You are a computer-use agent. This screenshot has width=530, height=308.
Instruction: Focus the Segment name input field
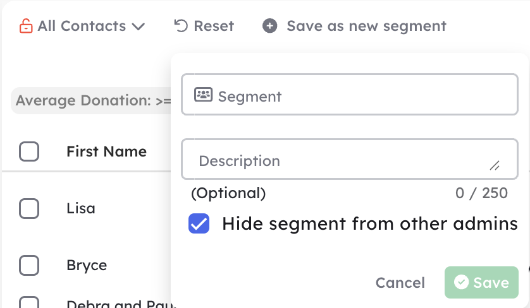click(350, 95)
